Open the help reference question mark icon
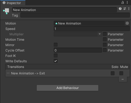 [120, 9]
